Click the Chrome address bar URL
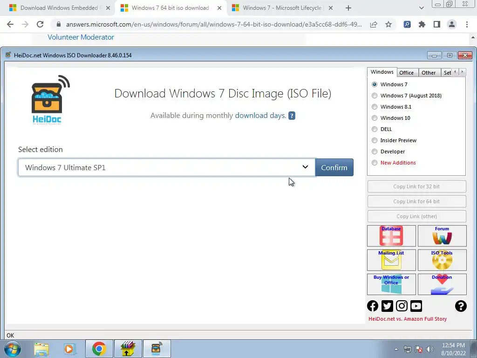The image size is (477, 358). click(213, 24)
